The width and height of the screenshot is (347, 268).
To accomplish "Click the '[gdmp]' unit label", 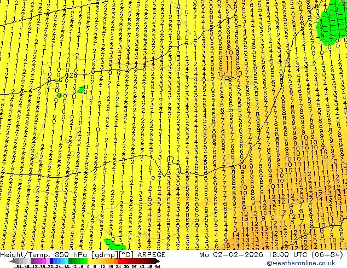I will tap(105, 255).
